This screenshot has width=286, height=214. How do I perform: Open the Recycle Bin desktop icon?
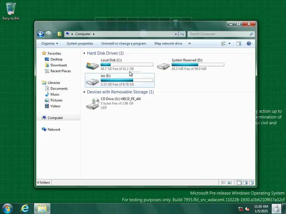point(11,11)
